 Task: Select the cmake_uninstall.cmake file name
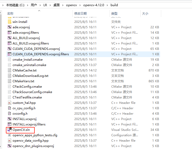[x=29, y=65]
